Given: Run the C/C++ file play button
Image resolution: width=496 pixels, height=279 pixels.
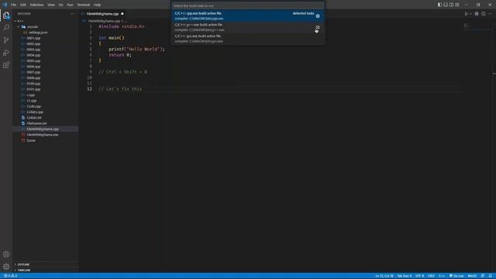Looking at the screenshot, I should (467, 14).
